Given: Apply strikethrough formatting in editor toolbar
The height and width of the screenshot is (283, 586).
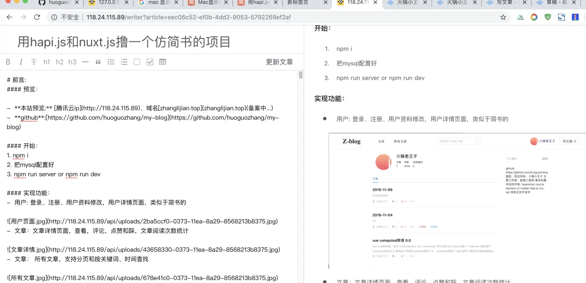Looking at the screenshot, I should click(34, 62).
